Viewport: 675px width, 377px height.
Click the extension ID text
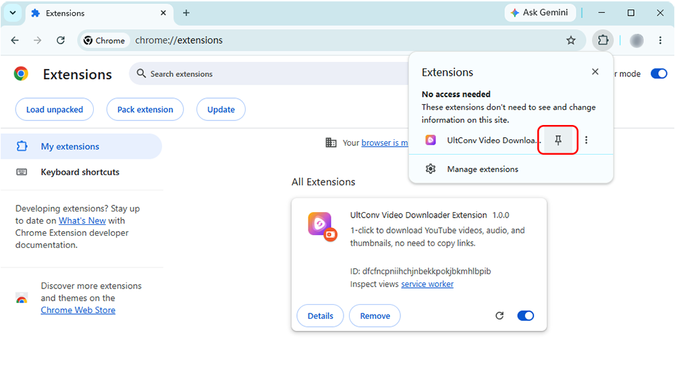(x=420, y=271)
